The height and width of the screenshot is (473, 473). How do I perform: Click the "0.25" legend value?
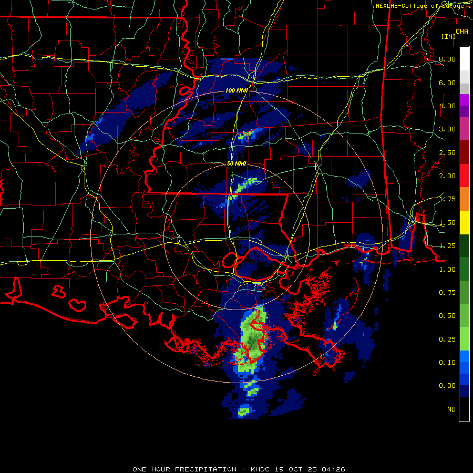click(x=447, y=340)
